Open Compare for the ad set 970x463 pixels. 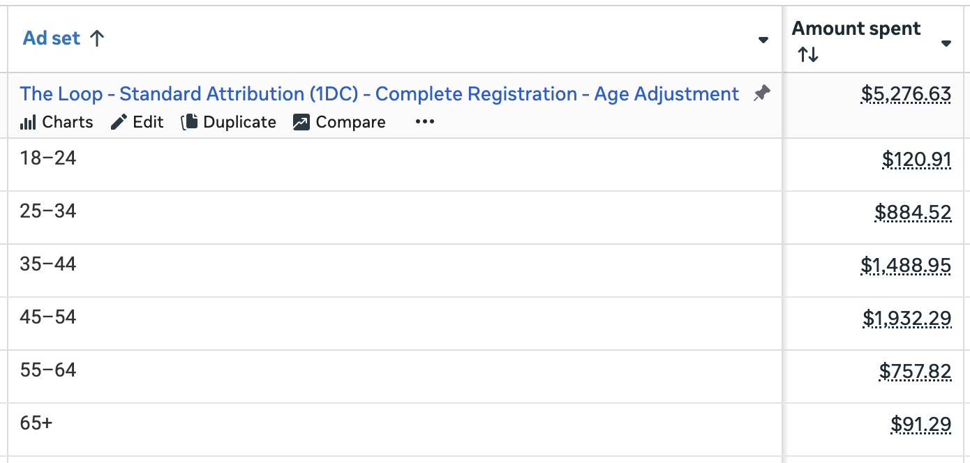coord(339,123)
